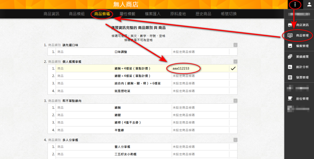Open the 歷史商品 tab
Viewport: 314px width, 159px height.
coord(203,14)
